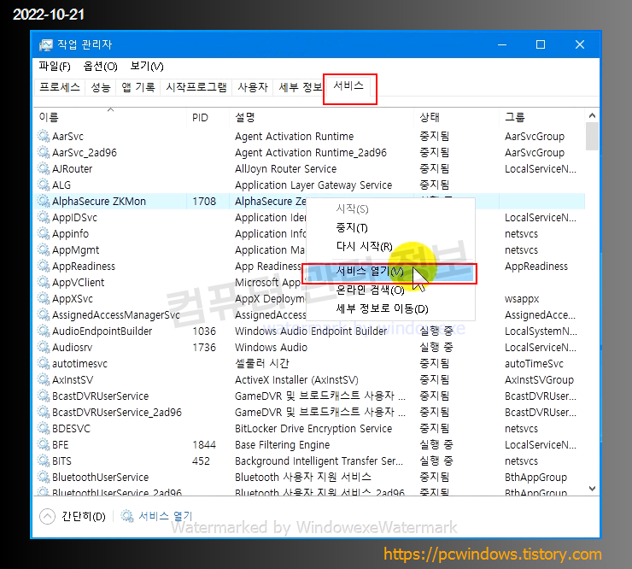Switch to the 프로세스 tab

[60, 87]
